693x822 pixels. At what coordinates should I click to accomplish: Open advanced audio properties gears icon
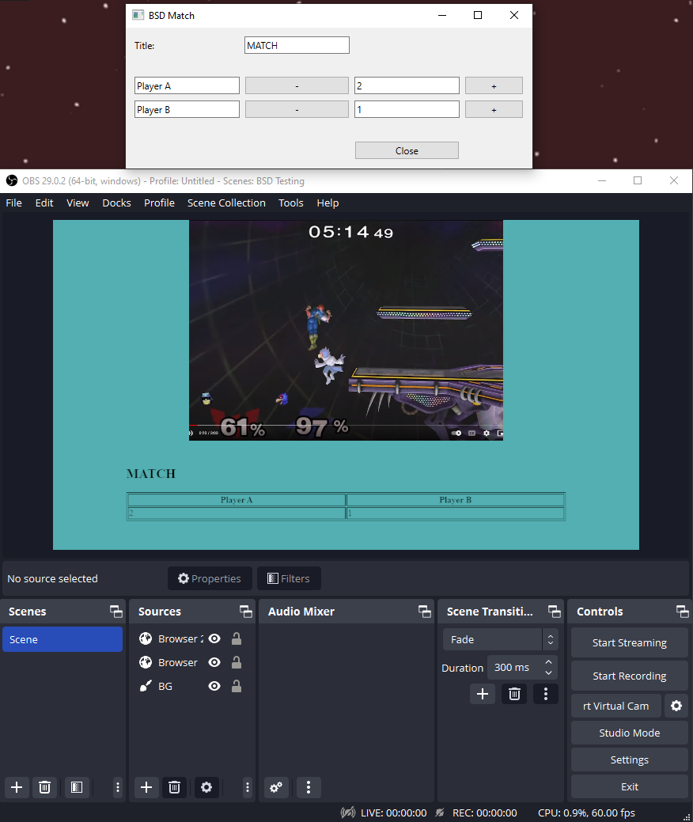(x=276, y=787)
